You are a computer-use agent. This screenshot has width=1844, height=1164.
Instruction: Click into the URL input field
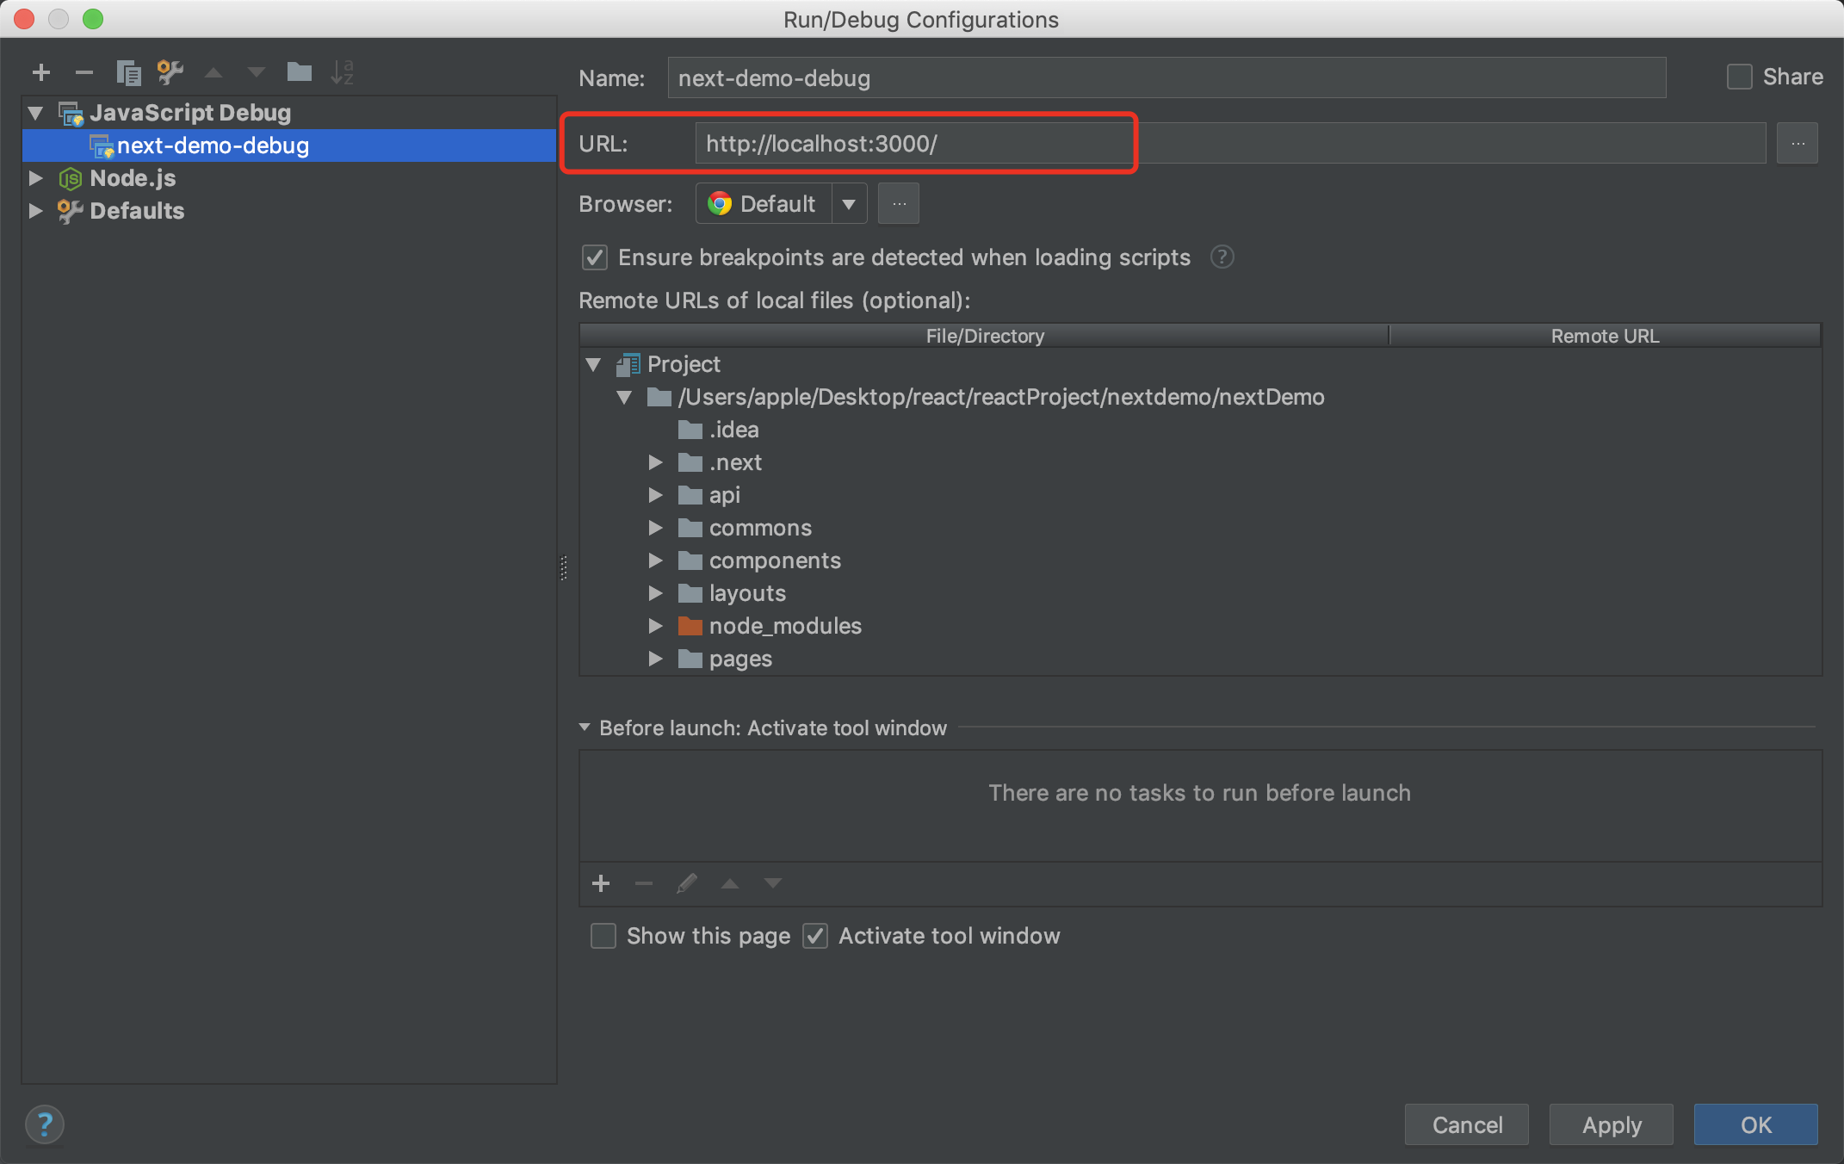pyautogui.click(x=913, y=144)
